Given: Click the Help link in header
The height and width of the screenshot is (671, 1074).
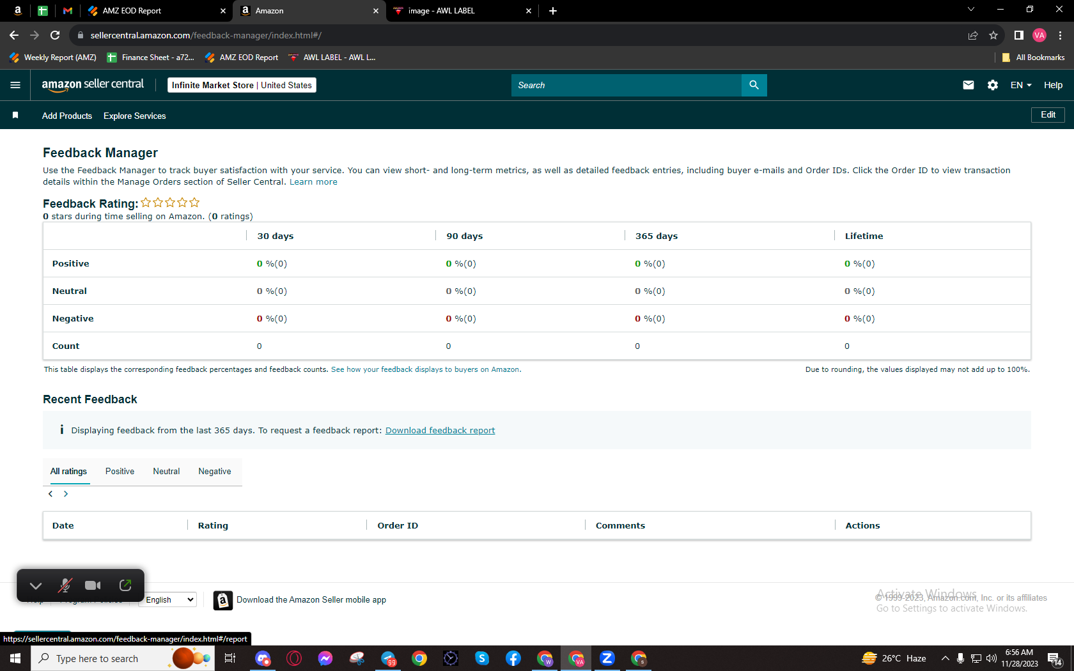Looking at the screenshot, I should [1053, 85].
